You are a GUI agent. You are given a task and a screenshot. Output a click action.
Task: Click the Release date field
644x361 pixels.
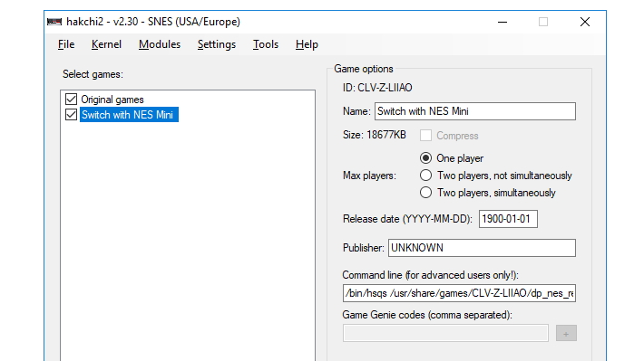tap(508, 219)
